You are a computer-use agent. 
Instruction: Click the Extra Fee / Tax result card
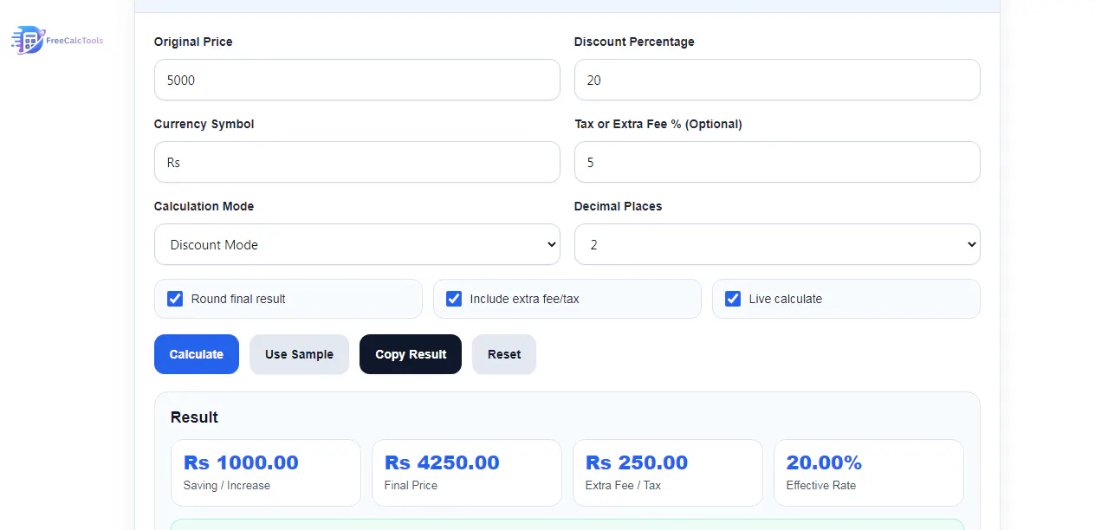click(668, 473)
